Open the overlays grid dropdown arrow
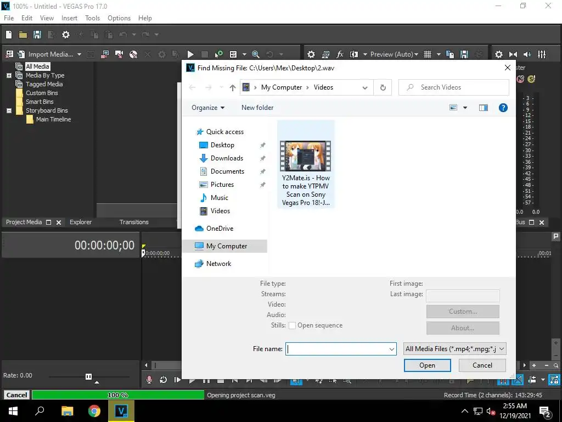 pyautogui.click(x=439, y=54)
